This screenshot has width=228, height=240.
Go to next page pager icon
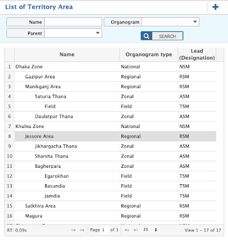pos(127,230)
